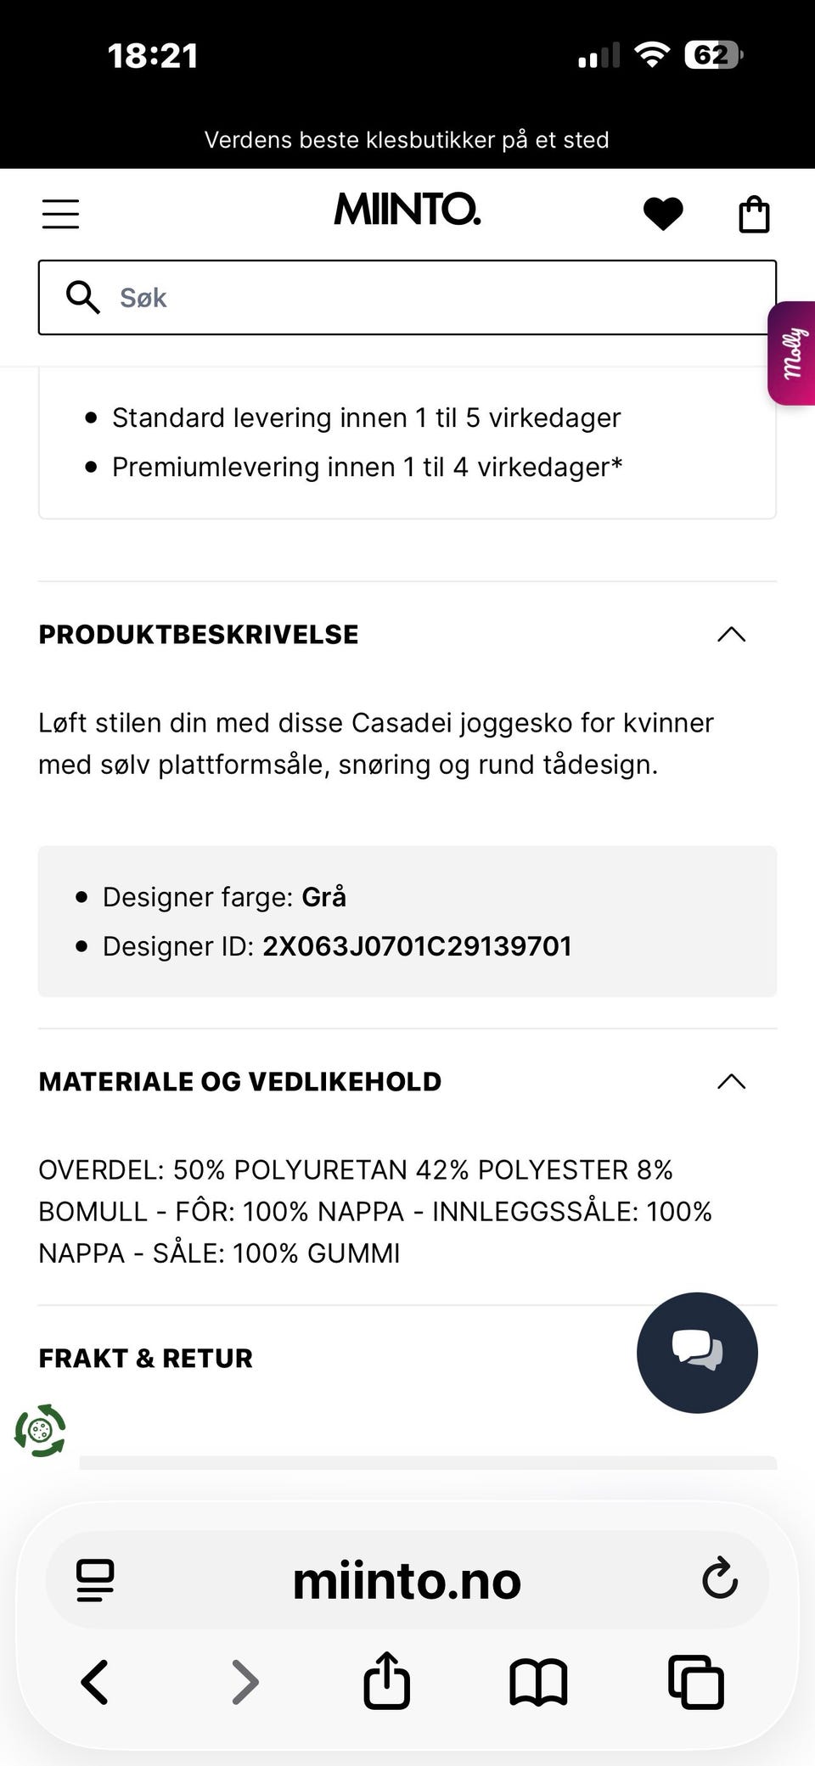815x1766 pixels.
Task: Reload the miinto.no page
Action: (719, 1579)
